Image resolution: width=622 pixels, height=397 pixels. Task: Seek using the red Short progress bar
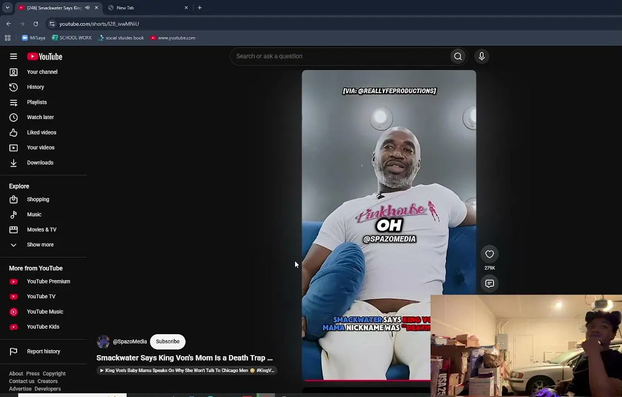click(x=366, y=380)
